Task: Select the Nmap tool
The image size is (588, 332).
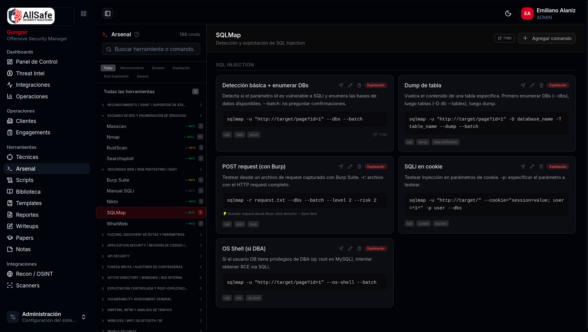Action: [x=151, y=137]
